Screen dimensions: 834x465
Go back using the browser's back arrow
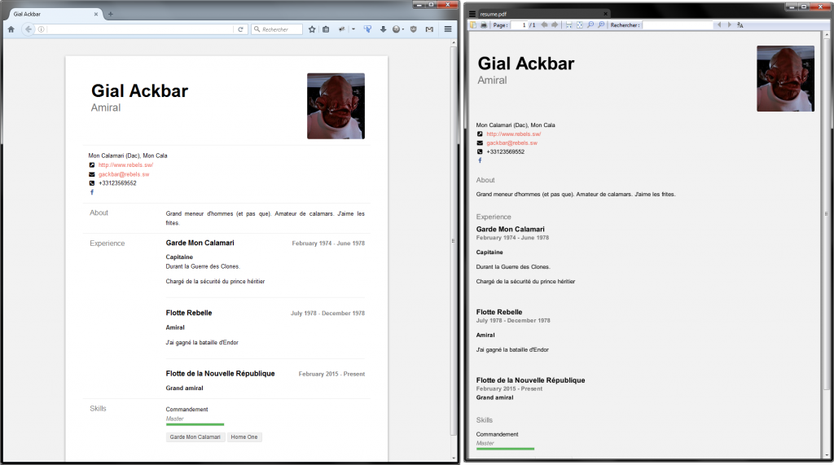click(29, 29)
